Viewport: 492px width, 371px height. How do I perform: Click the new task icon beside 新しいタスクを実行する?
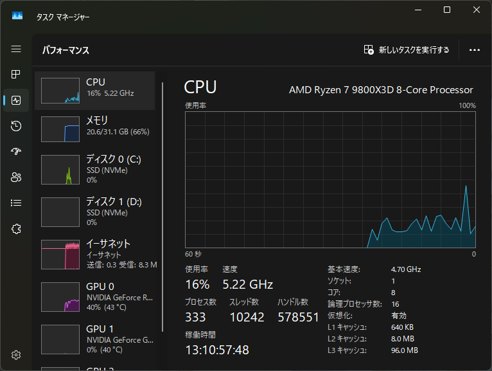(x=369, y=50)
